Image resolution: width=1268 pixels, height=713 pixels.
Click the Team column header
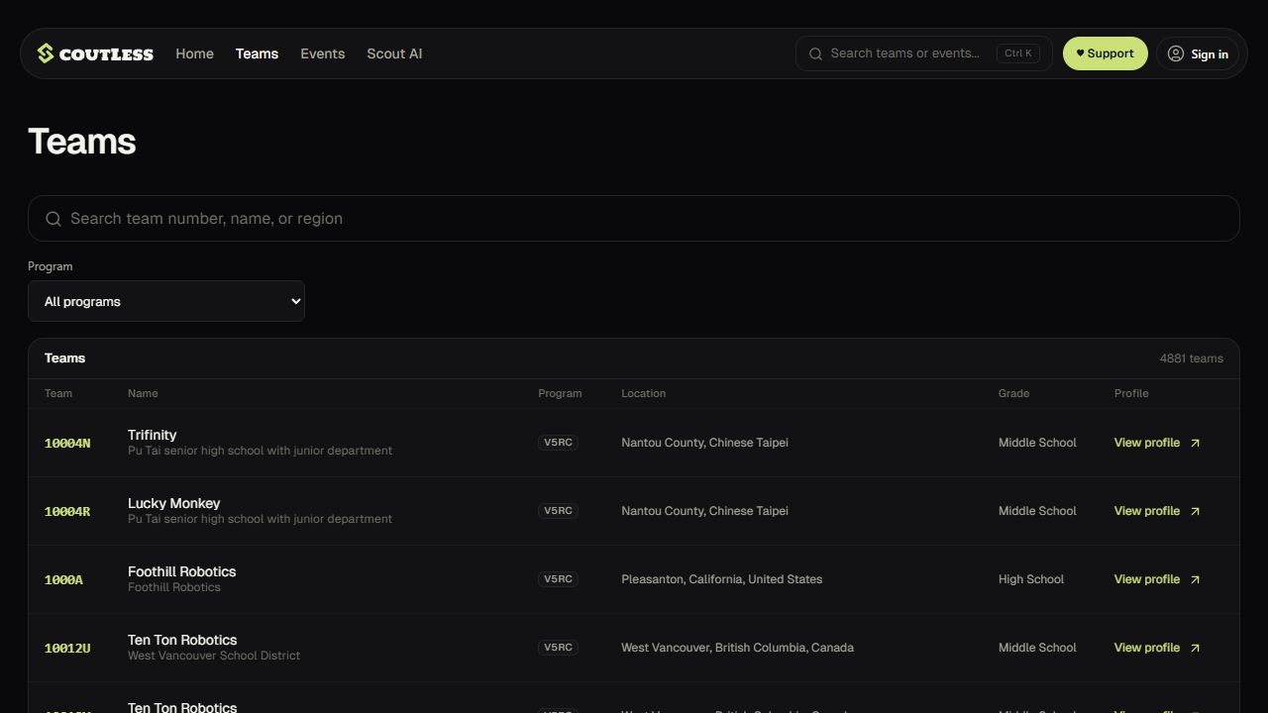pyautogui.click(x=58, y=393)
